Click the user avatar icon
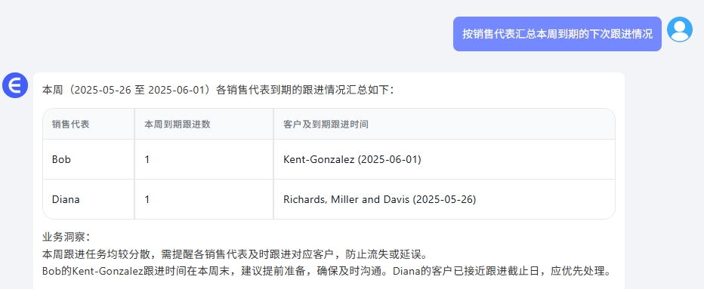This screenshot has height=289, width=704. pyautogui.click(x=679, y=29)
